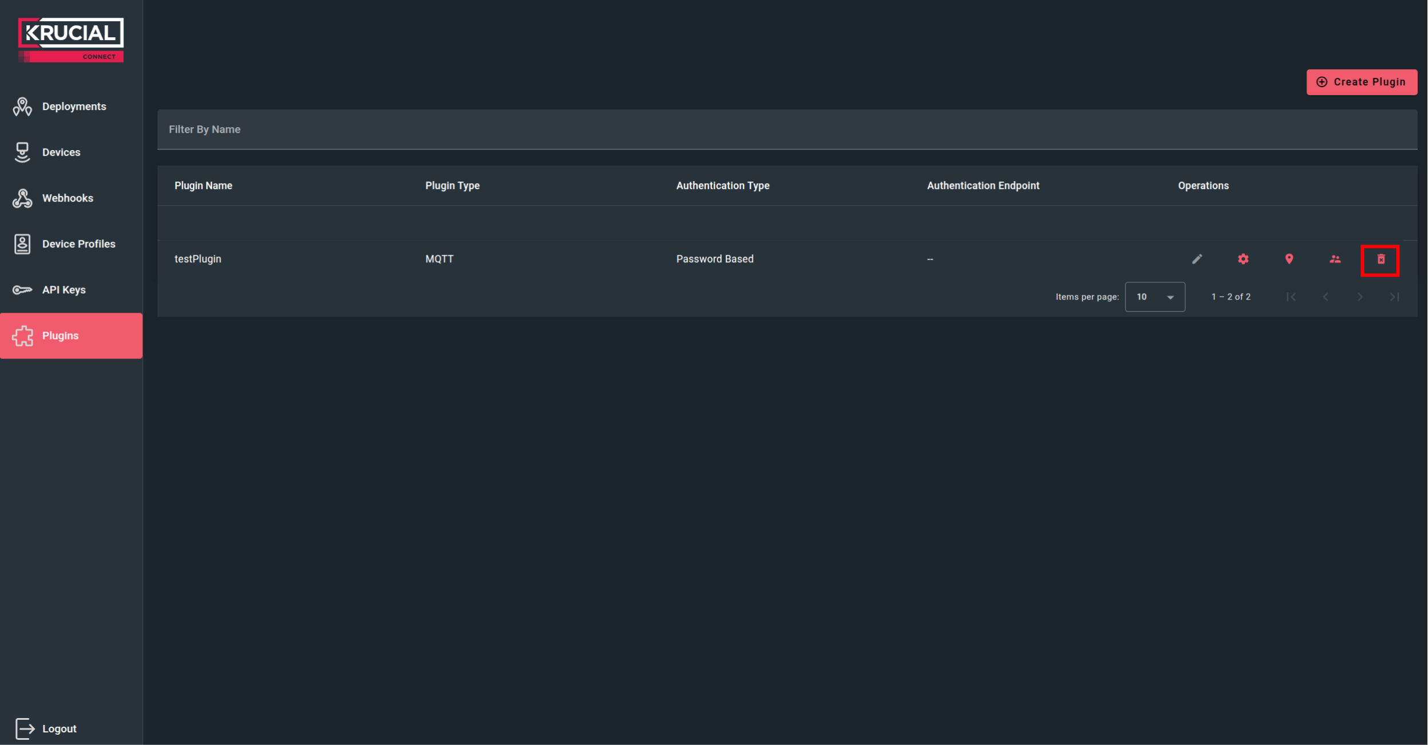Click the Plugins puzzle icon in sidebar
Viewport: 1428px width, 745px height.
click(x=23, y=336)
